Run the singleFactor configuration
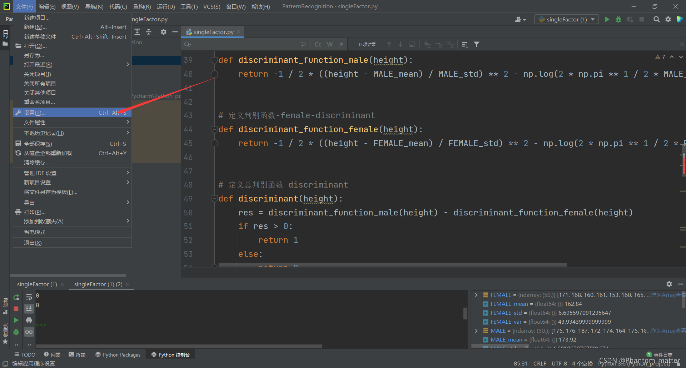Screen dimensions: 686x368 607,19
